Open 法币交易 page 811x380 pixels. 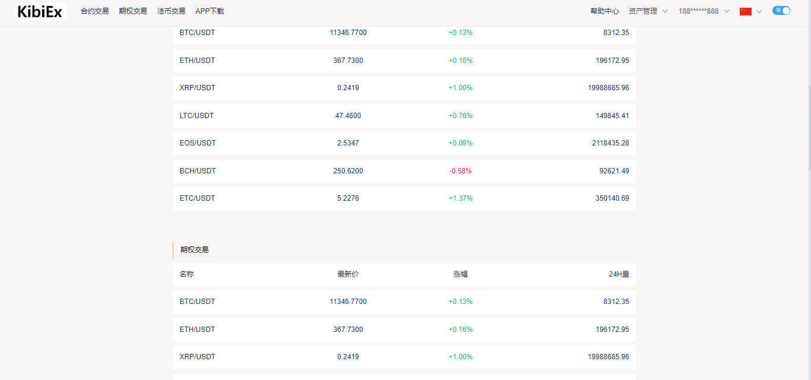pyautogui.click(x=171, y=11)
